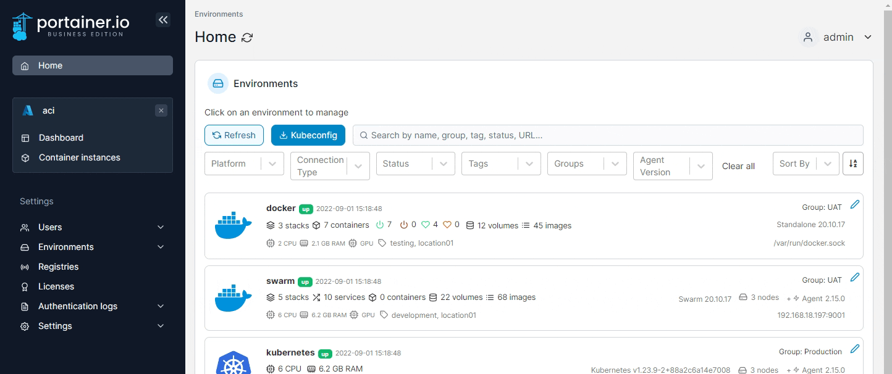Expand the Environments sidebar section chevron
This screenshot has height=374, width=892.
[x=161, y=247]
